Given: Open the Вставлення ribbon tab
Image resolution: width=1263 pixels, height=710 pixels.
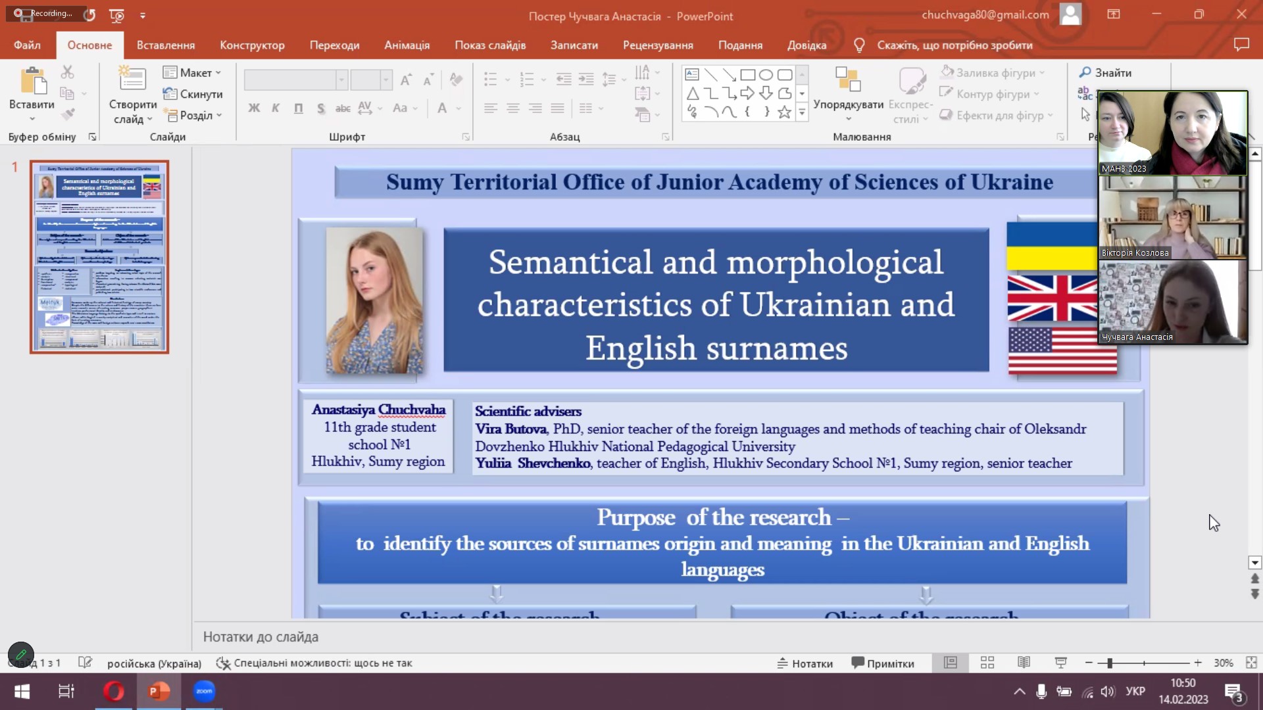Looking at the screenshot, I should [166, 45].
